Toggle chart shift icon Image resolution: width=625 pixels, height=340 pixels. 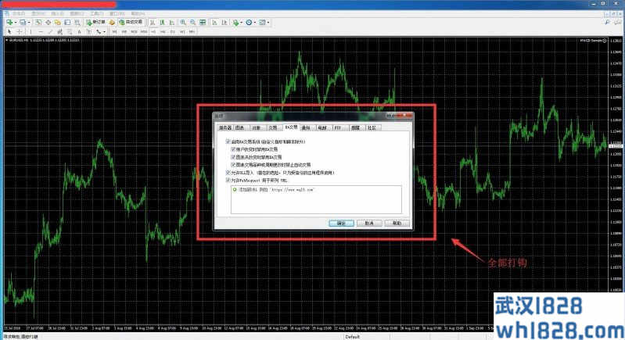[x=224, y=23]
